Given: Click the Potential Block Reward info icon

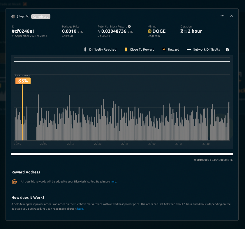Looking at the screenshot, I should [x=129, y=26].
